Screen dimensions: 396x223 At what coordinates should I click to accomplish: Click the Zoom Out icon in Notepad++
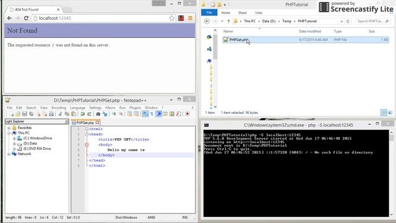[x=121, y=114]
